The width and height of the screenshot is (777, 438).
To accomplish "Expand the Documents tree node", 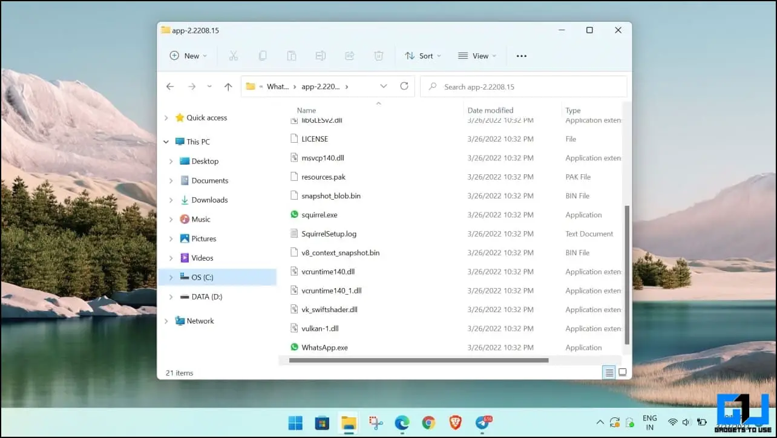I will click(x=171, y=181).
